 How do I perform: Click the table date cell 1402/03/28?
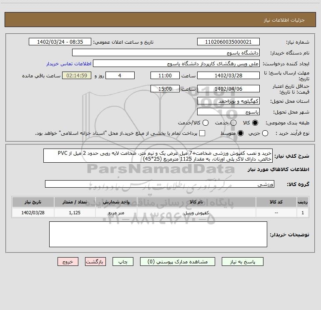[x=33, y=213]
